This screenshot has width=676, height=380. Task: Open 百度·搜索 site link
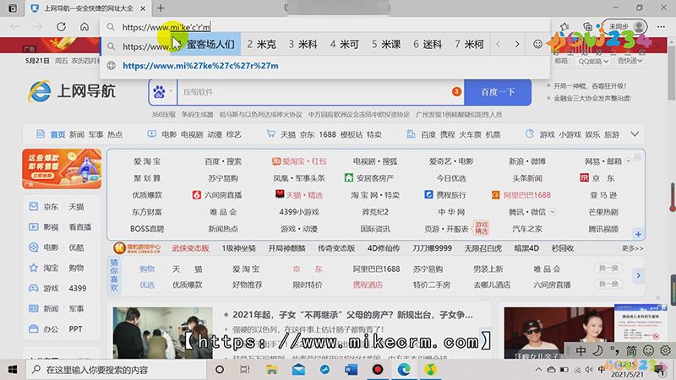pos(223,161)
